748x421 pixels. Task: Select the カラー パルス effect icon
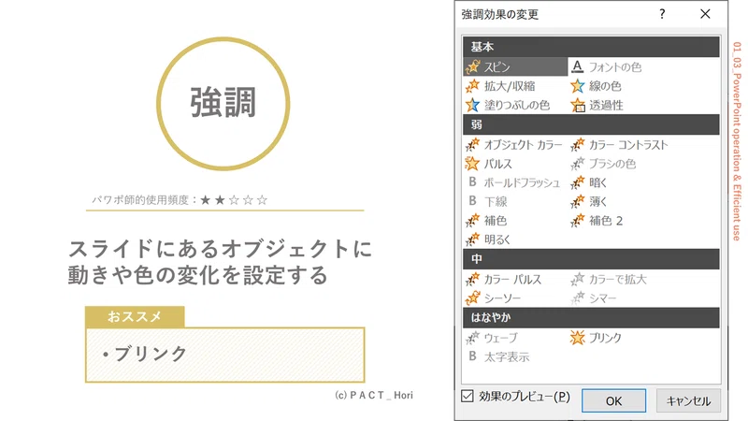click(472, 279)
